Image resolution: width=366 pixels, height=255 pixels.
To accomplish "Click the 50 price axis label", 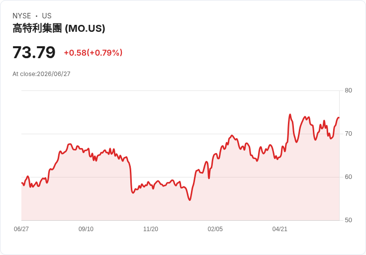I will [348, 220].
